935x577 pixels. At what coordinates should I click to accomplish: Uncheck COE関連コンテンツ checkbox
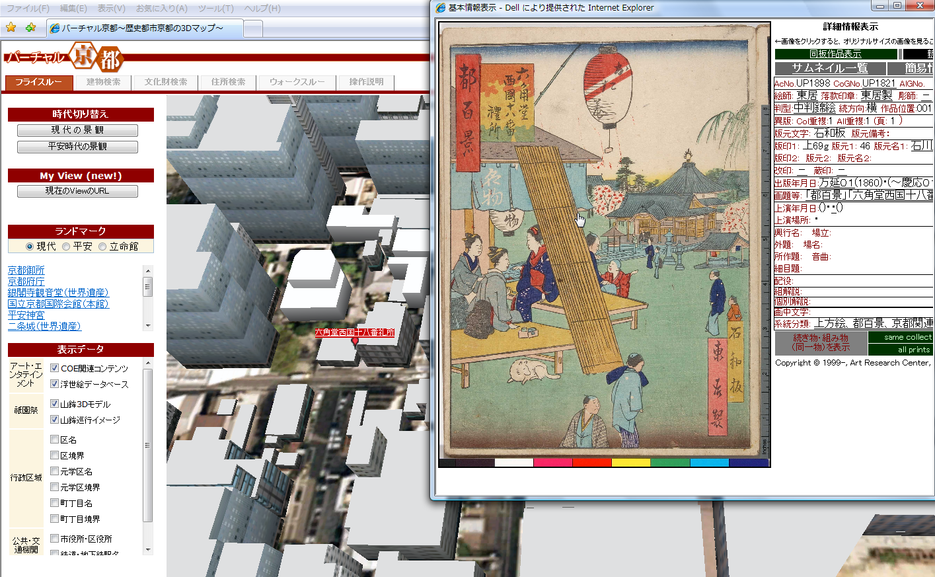55,368
